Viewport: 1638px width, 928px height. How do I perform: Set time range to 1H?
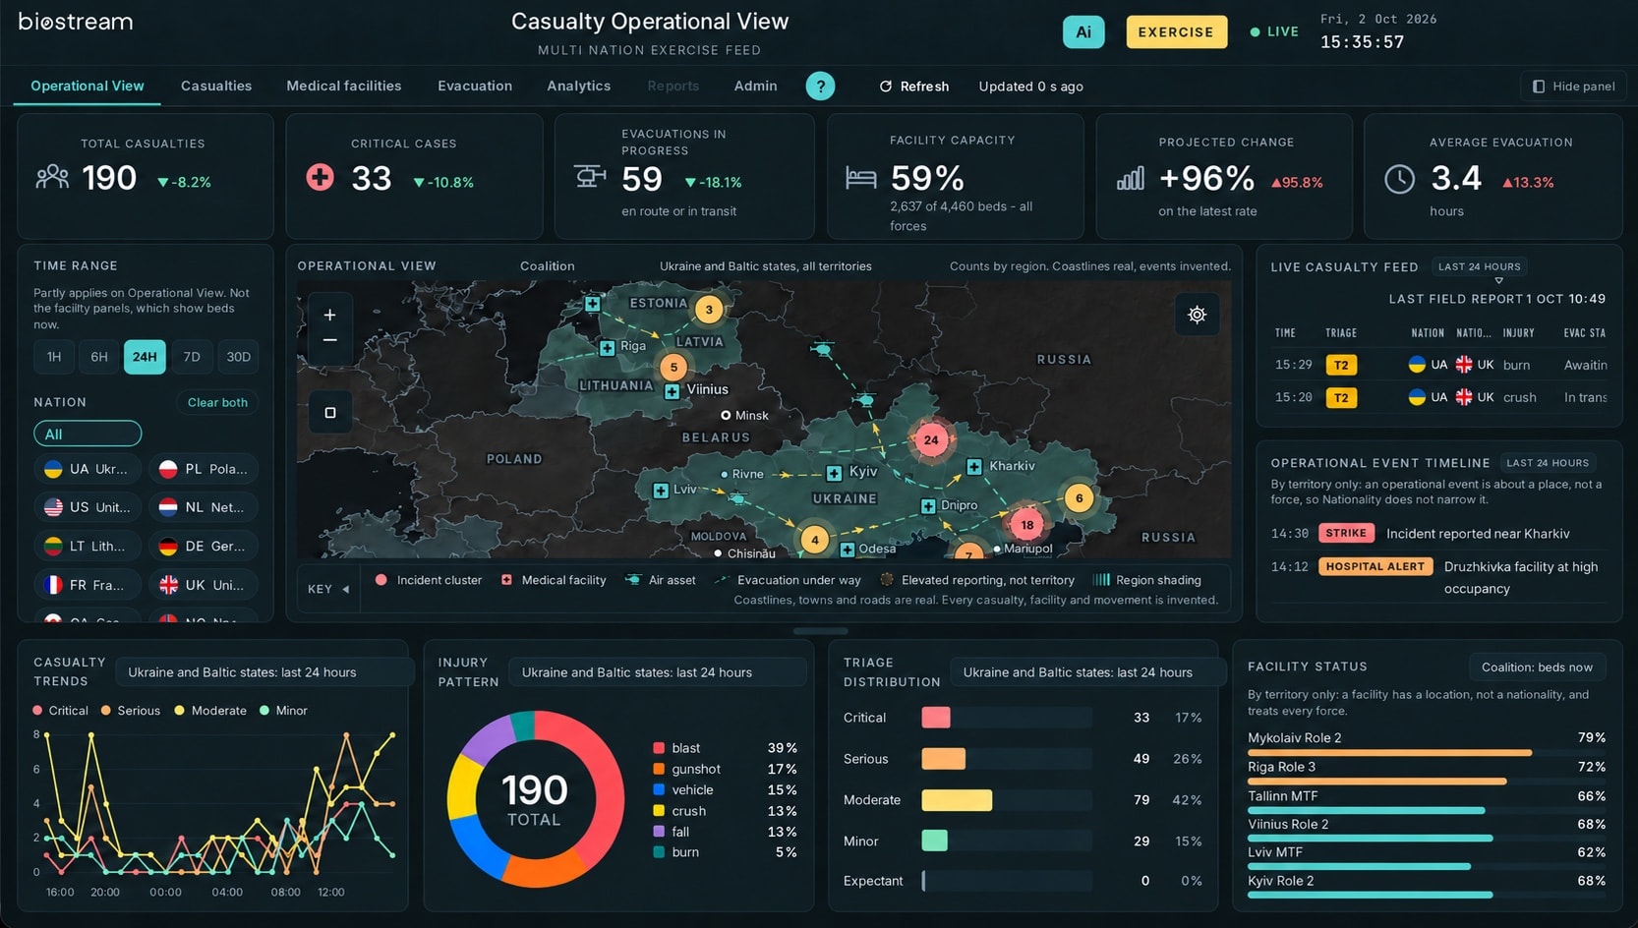click(54, 357)
